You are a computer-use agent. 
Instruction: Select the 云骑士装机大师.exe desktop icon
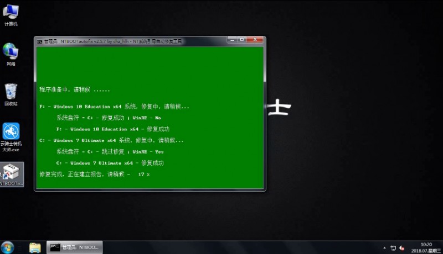pyautogui.click(x=11, y=137)
